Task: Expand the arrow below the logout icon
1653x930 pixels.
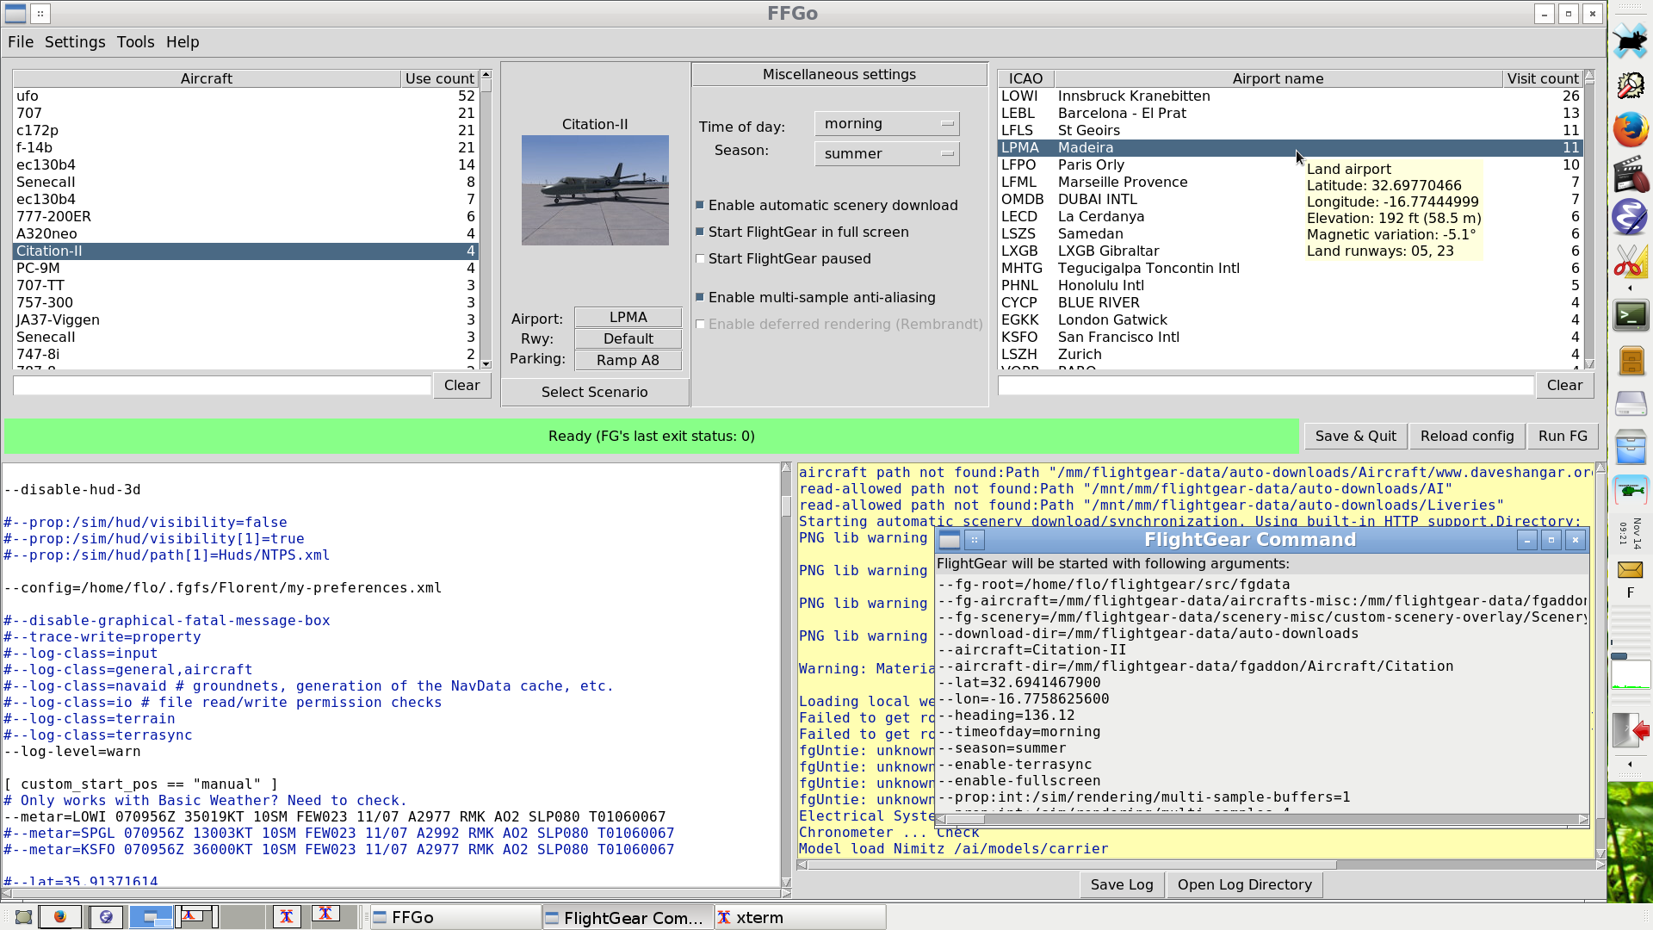Action: (x=1630, y=764)
